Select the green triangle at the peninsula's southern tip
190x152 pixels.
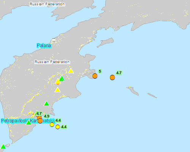(x=3, y=147)
